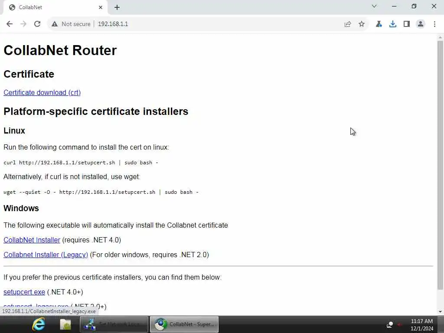
Task: Toggle the browser side panel
Action: coord(407,24)
